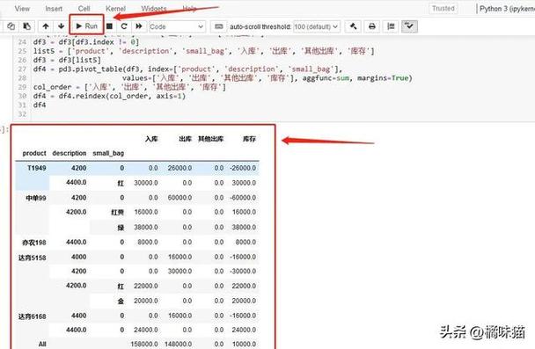Interrupt the kernel with the stop icon
Viewport: 535px width, 349px height.
tap(109, 26)
